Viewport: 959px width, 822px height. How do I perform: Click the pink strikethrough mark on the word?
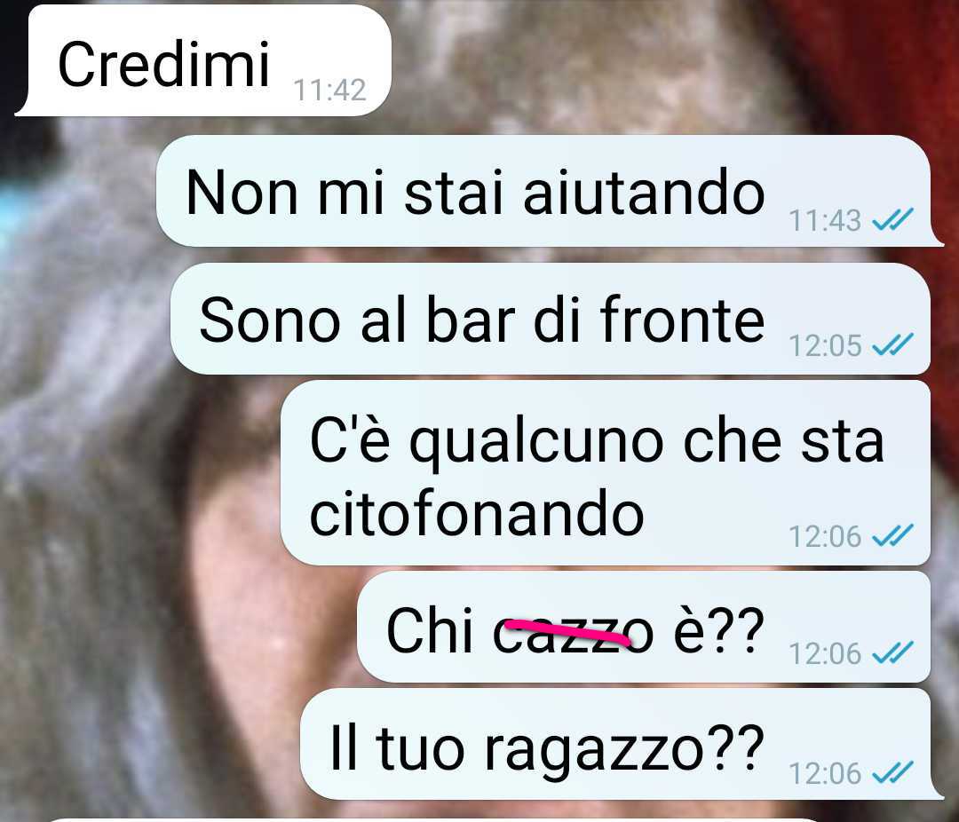click(x=567, y=632)
